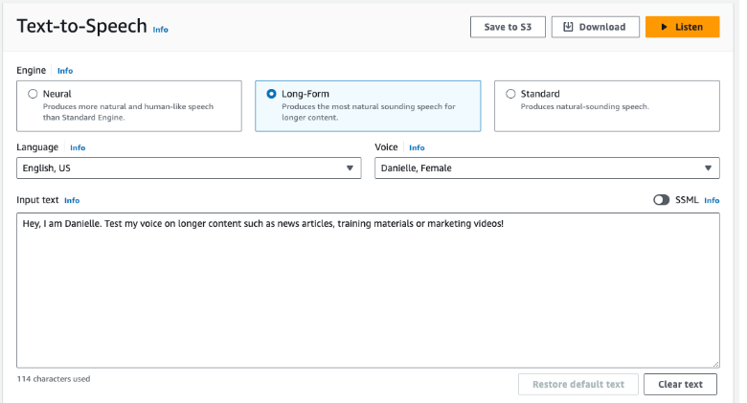The width and height of the screenshot is (747, 403).
Task: Open the Voice Info link
Action: 417,148
